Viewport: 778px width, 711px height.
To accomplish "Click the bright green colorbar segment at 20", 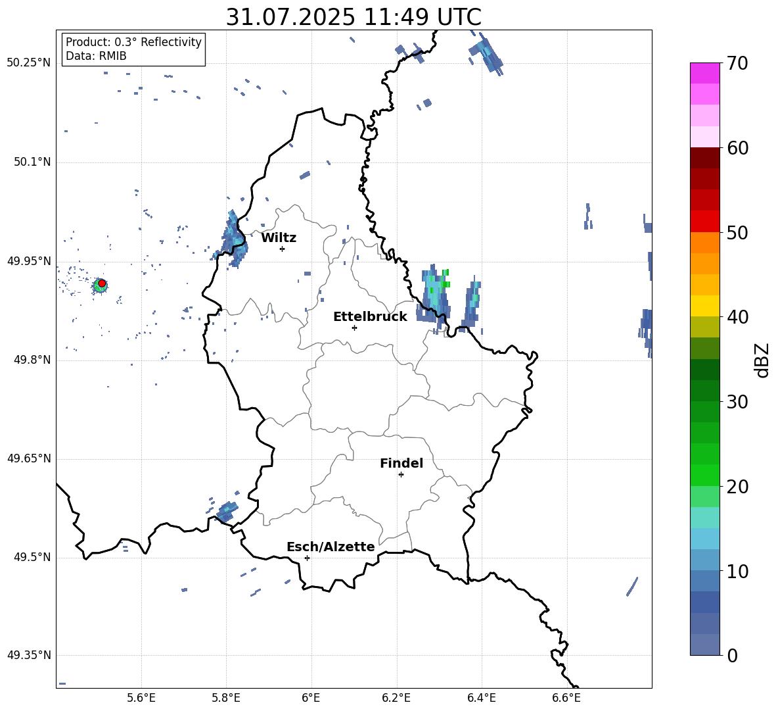I will click(704, 475).
